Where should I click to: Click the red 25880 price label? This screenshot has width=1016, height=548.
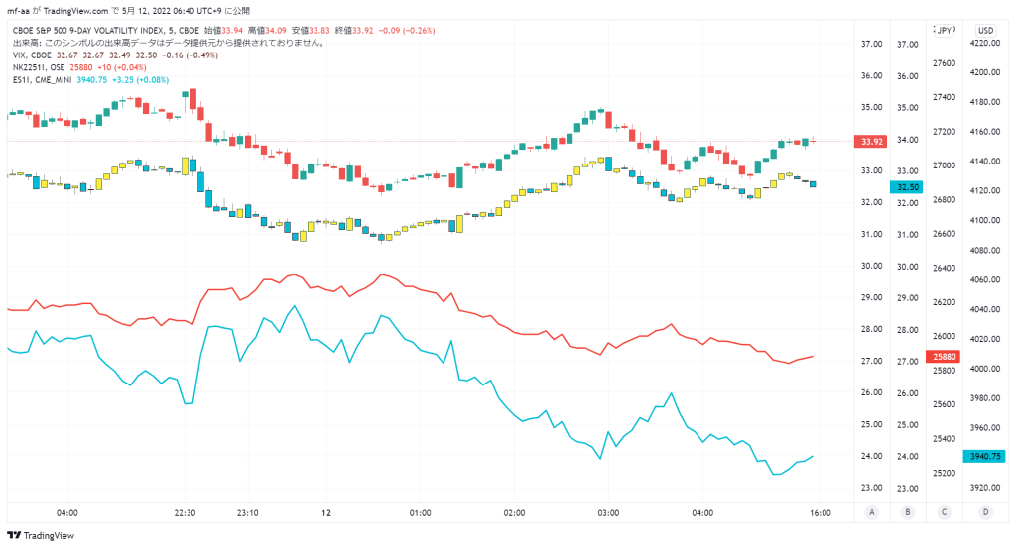945,357
